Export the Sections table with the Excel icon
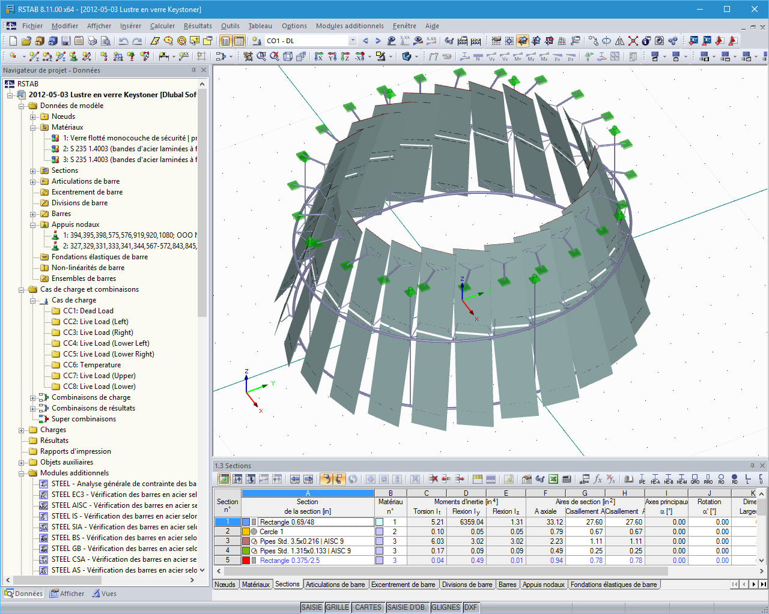This screenshot has height=614, width=769. click(x=553, y=479)
